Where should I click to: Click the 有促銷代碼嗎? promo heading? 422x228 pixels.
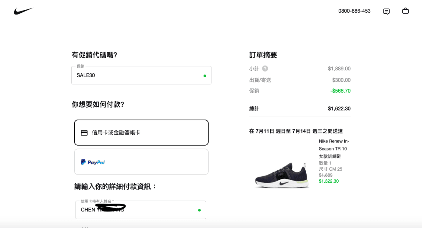click(x=94, y=55)
